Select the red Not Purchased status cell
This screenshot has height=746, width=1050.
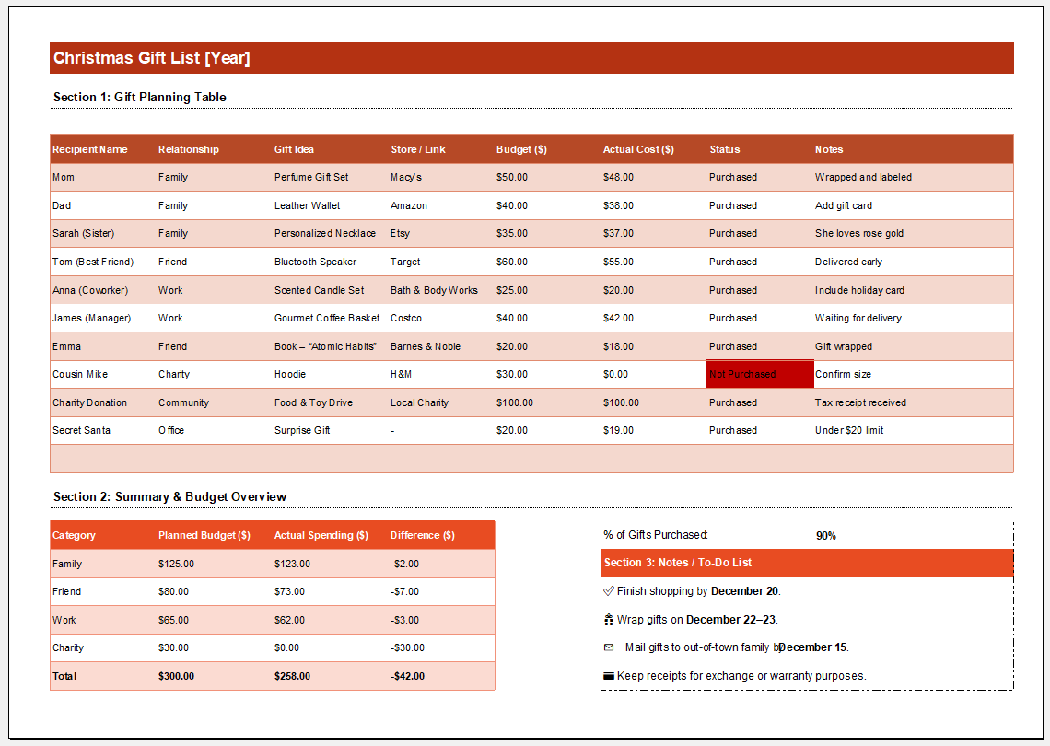coord(760,375)
